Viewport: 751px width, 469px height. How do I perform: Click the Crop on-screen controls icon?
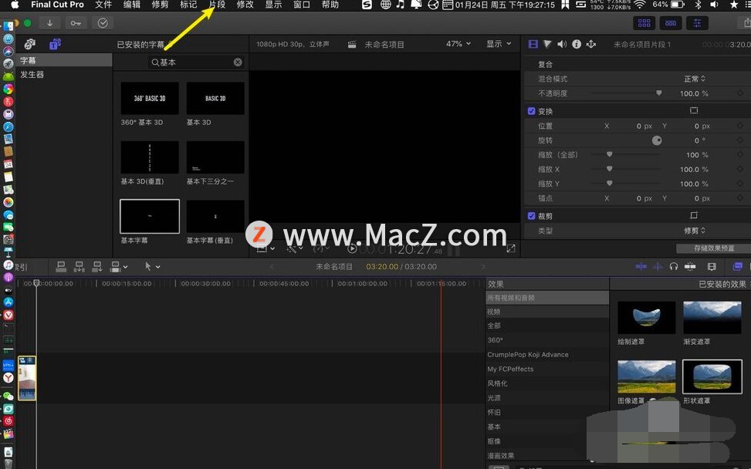point(694,215)
